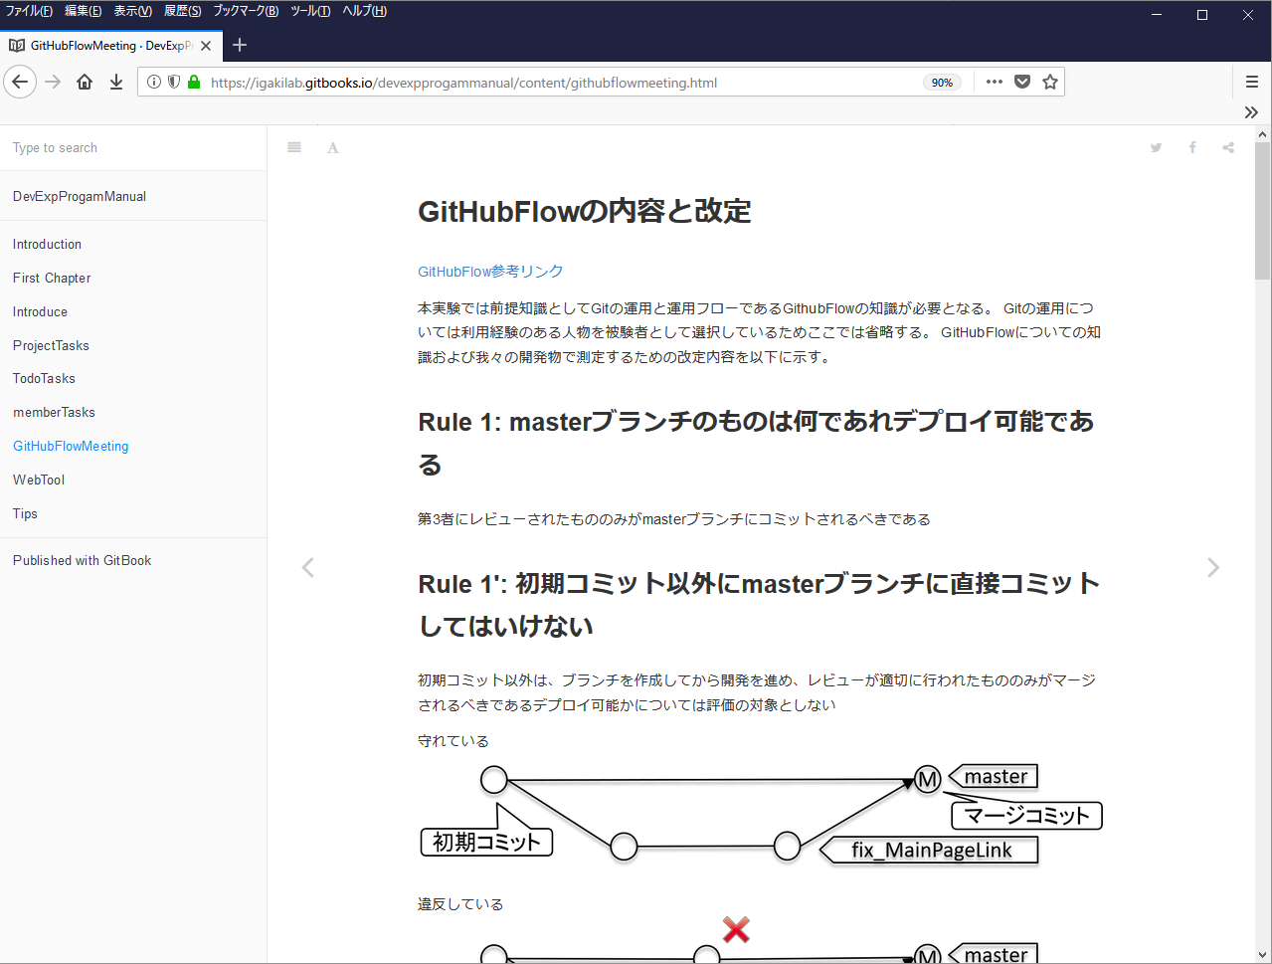Image resolution: width=1272 pixels, height=964 pixels.
Task: Open GitBook font settings icon
Action: [x=333, y=148]
